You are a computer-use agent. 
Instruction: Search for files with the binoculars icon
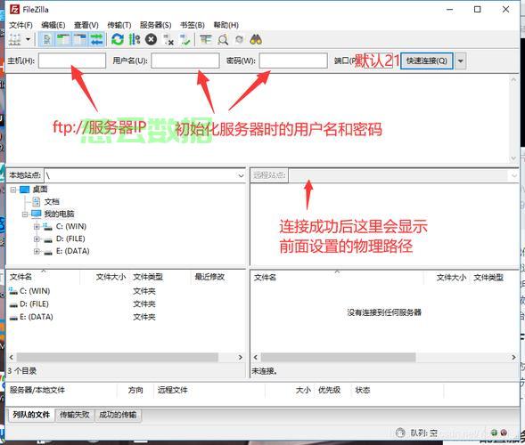(x=256, y=40)
